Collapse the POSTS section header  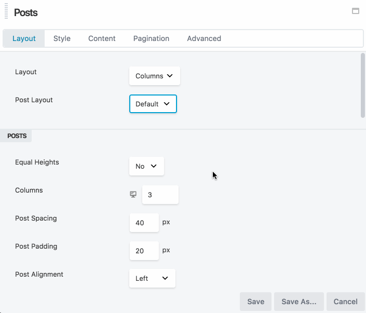click(x=17, y=136)
